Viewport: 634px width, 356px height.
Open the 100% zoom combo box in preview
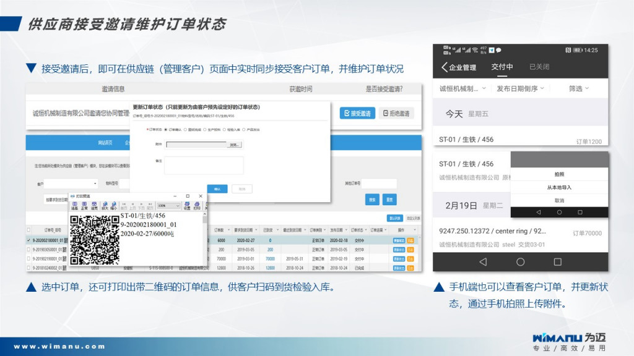pyautogui.click(x=168, y=206)
